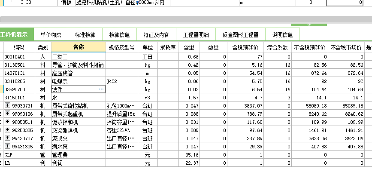Click the 损耗率 column header
This screenshot has width=372, height=169.
[x=168, y=47]
